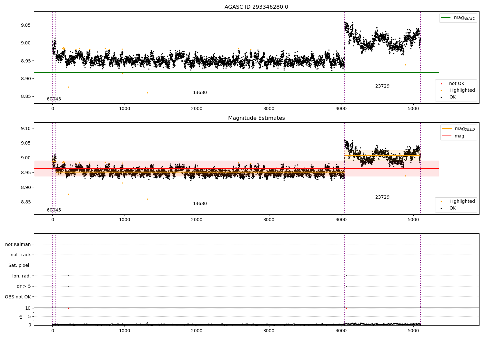
Task: Click the rotated 'dr' y-axis label
Action: click(21, 317)
